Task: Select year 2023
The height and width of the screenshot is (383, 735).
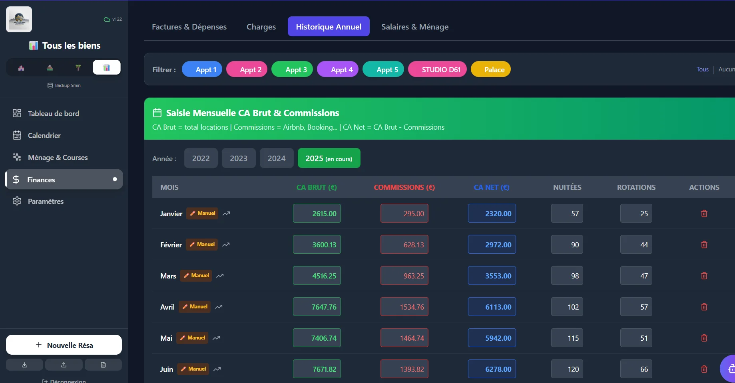Action: [x=238, y=158]
